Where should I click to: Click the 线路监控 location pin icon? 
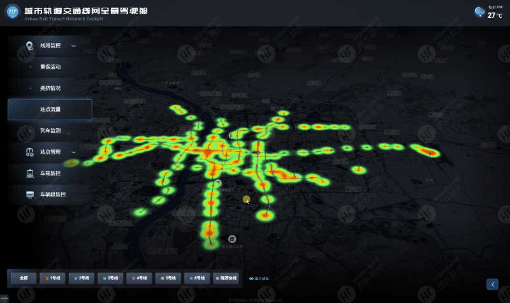click(x=29, y=46)
